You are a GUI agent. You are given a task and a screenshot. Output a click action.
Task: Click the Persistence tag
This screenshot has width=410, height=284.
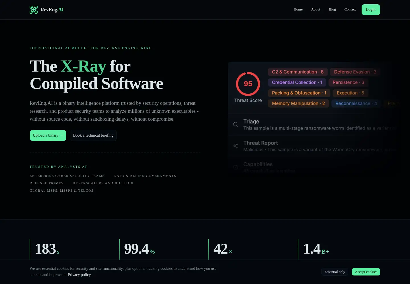(x=348, y=82)
